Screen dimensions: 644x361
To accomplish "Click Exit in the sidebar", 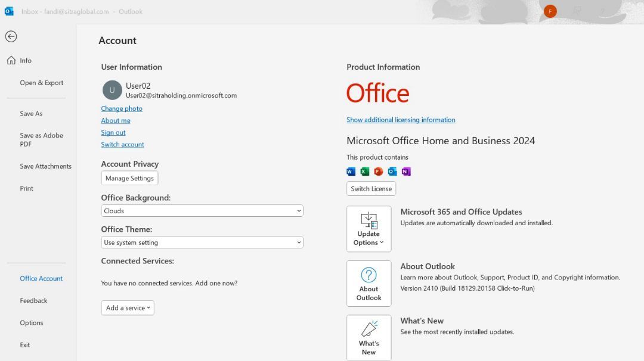I will point(25,345).
